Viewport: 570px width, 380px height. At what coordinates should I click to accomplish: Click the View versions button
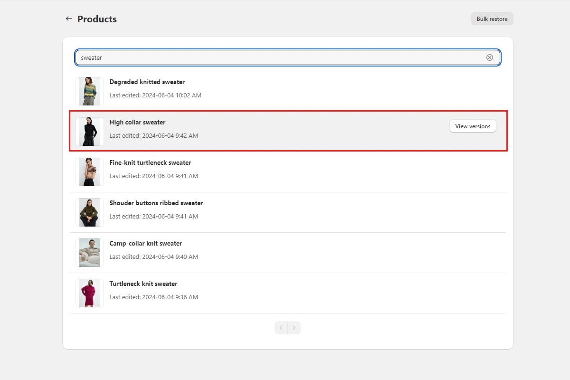pyautogui.click(x=473, y=126)
